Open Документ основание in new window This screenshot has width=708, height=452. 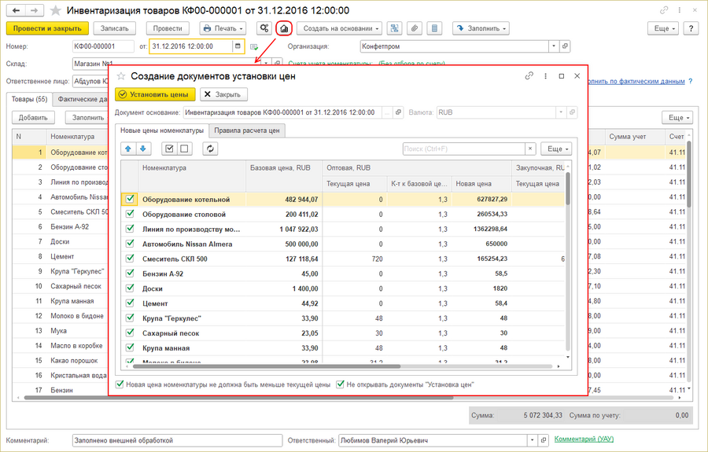click(x=398, y=112)
